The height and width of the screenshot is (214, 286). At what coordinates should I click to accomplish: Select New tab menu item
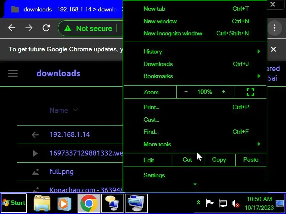tap(195, 9)
